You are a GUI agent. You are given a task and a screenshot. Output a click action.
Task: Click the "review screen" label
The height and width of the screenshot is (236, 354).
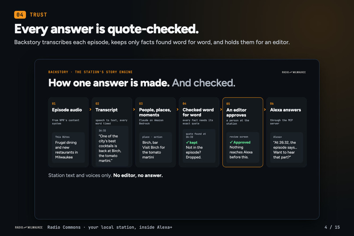click(238, 137)
